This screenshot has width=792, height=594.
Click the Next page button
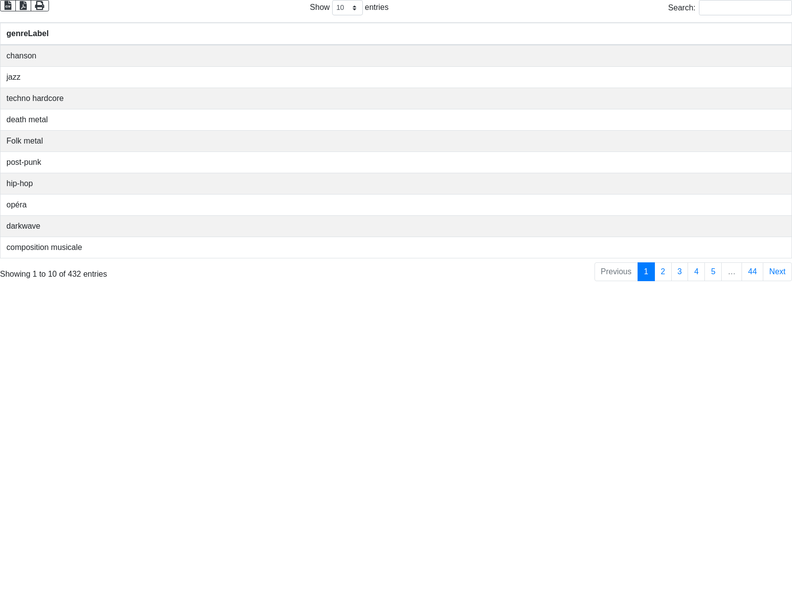click(x=777, y=272)
